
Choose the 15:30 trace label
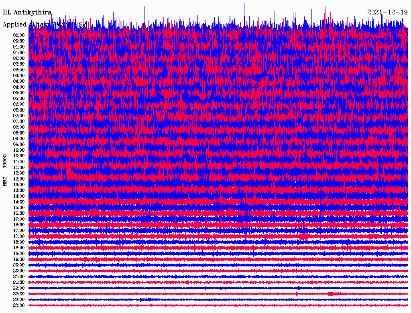click(19, 213)
